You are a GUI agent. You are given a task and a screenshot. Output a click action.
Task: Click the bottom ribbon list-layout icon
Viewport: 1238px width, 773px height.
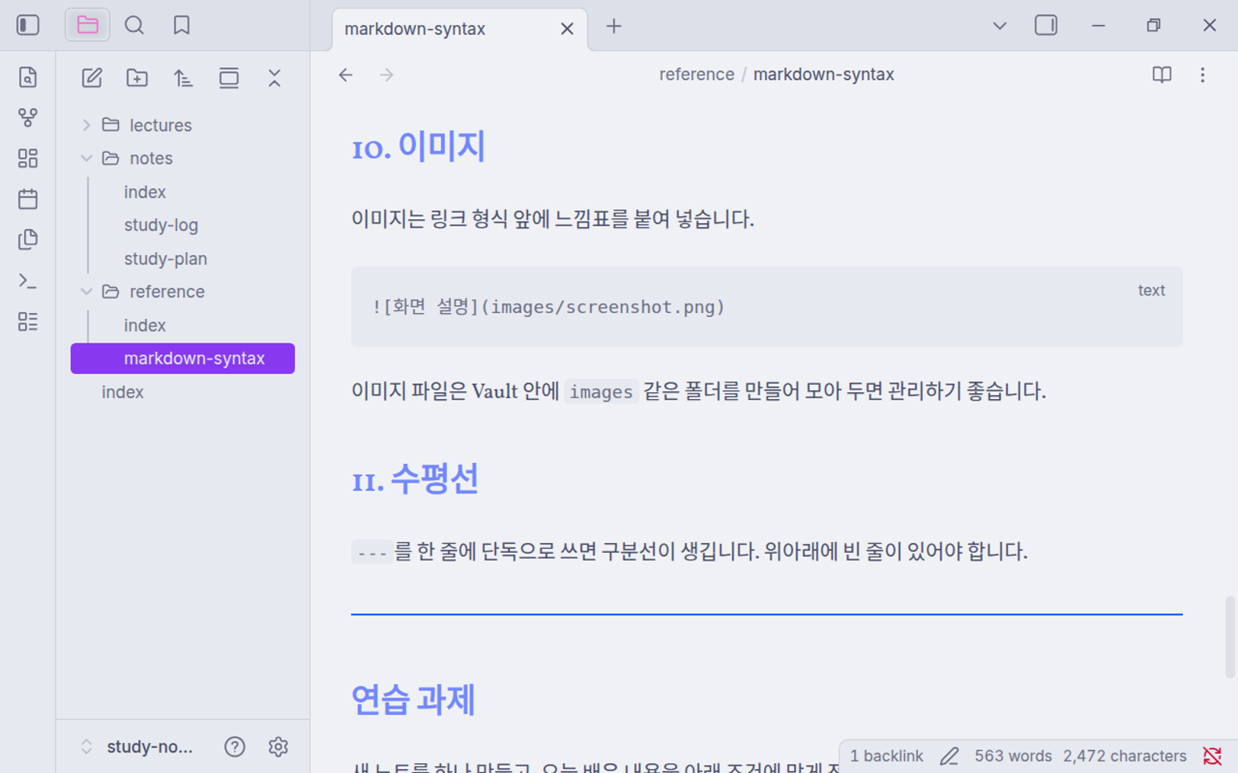(28, 321)
